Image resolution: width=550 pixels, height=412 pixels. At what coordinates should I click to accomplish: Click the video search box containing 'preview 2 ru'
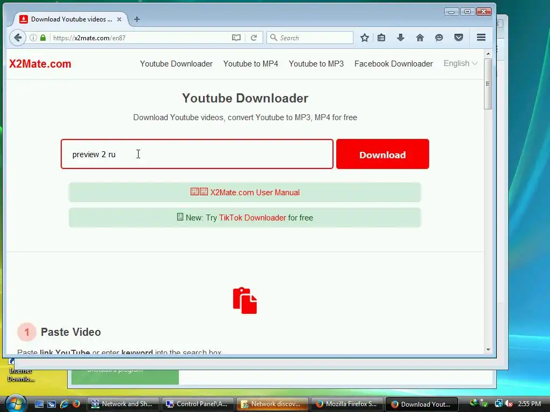coord(197,154)
